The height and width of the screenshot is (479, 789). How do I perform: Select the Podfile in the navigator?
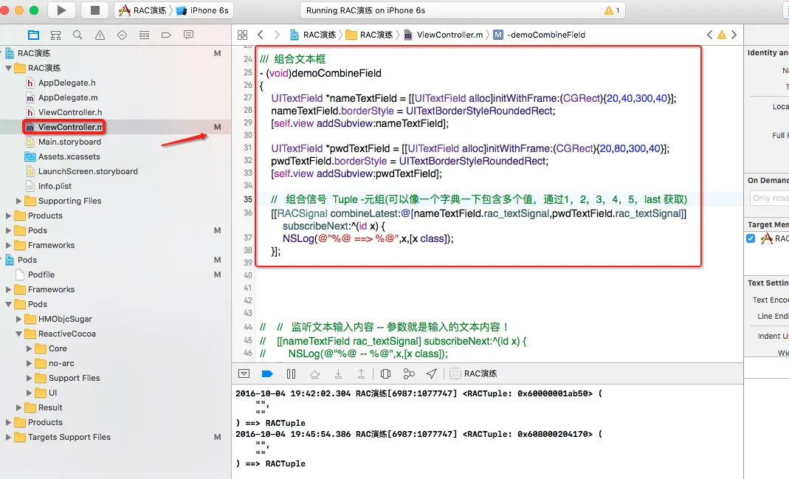click(x=41, y=275)
